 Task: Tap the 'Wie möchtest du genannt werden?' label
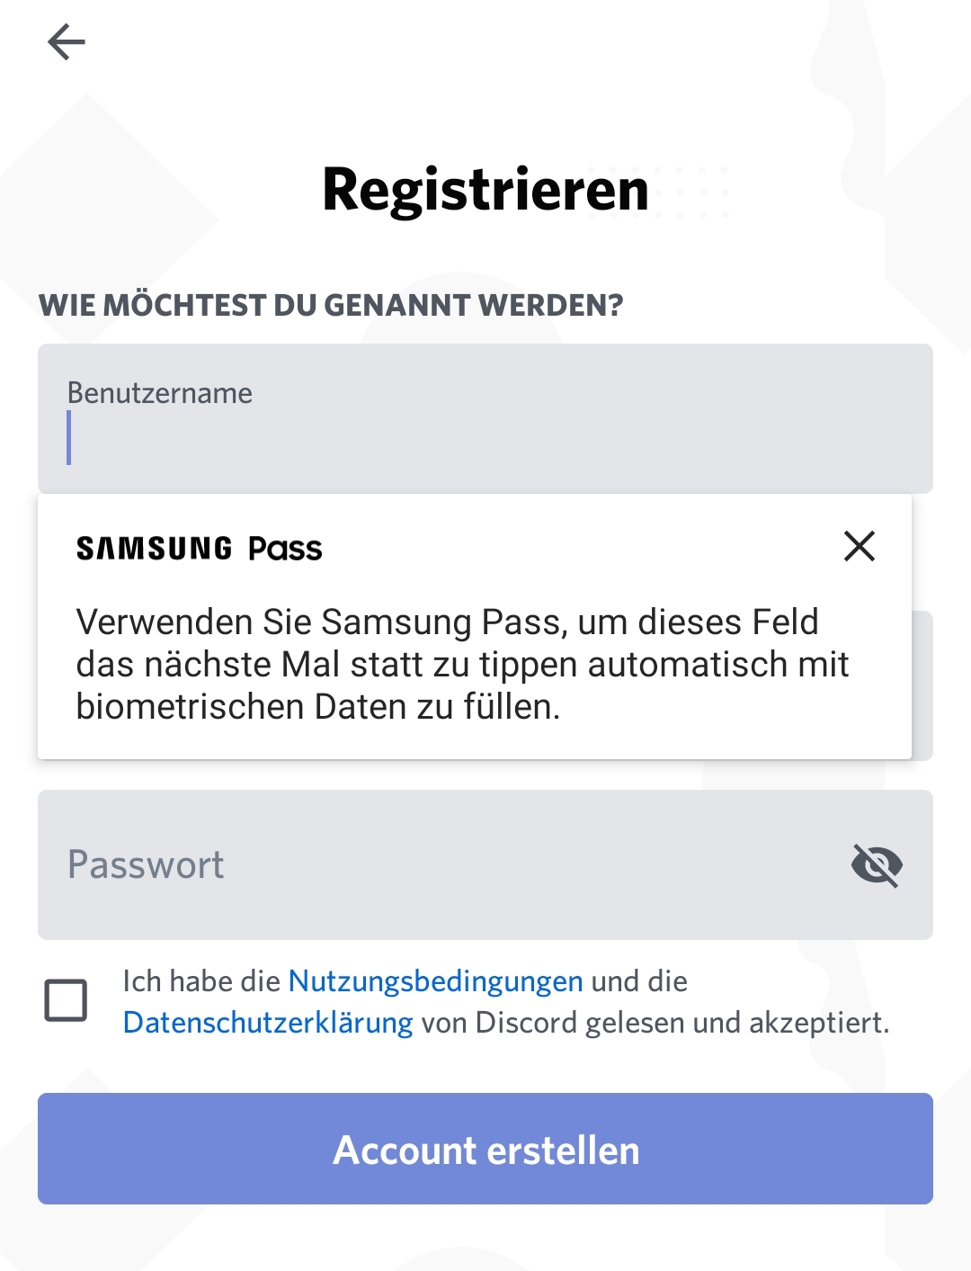pyautogui.click(x=331, y=305)
